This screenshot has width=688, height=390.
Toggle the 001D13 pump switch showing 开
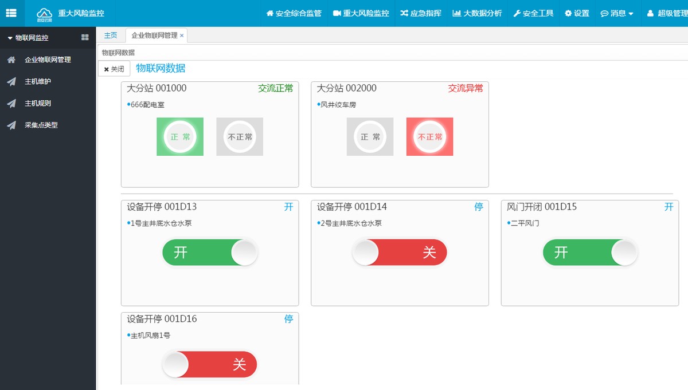210,252
